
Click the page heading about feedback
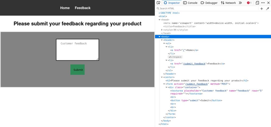pyautogui.click(x=78, y=23)
